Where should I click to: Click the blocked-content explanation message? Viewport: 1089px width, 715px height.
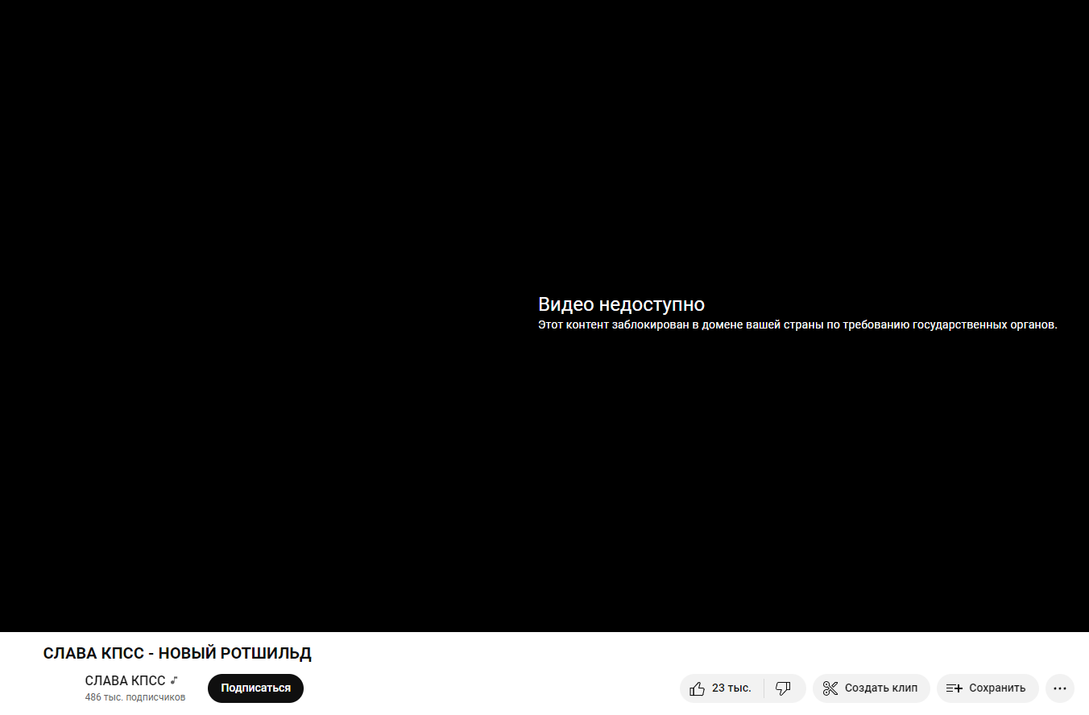pyautogui.click(x=797, y=325)
